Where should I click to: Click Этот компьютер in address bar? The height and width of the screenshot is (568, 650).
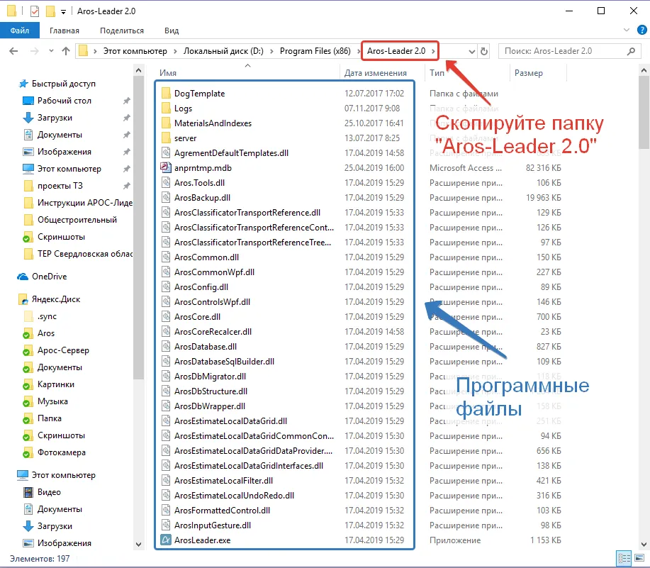point(135,51)
